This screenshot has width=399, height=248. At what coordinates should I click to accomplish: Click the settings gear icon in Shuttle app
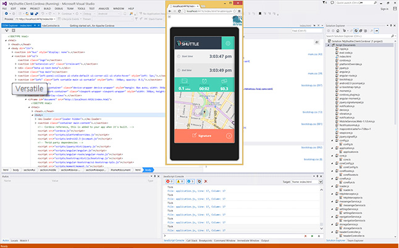[228, 43]
